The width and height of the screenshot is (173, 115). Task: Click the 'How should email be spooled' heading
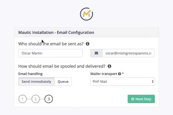coord(62,66)
